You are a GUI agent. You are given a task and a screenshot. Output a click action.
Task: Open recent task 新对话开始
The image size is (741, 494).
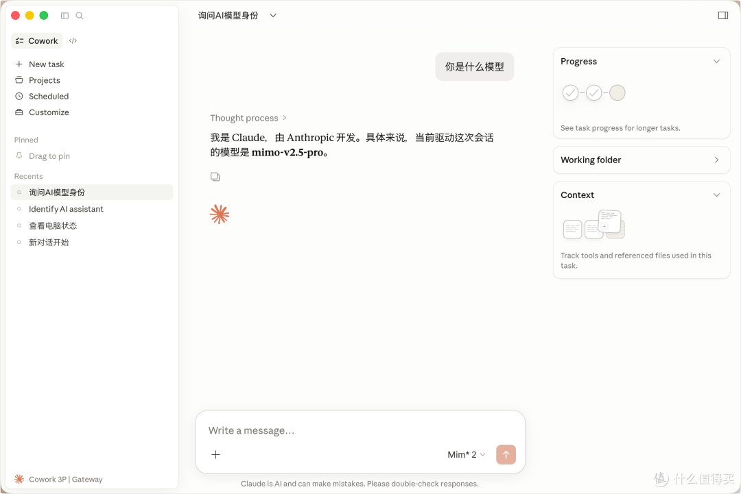92,242
